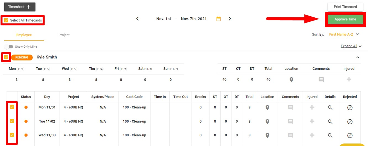Open the calendar date picker icon
The image size is (368, 146).
tap(219, 19)
